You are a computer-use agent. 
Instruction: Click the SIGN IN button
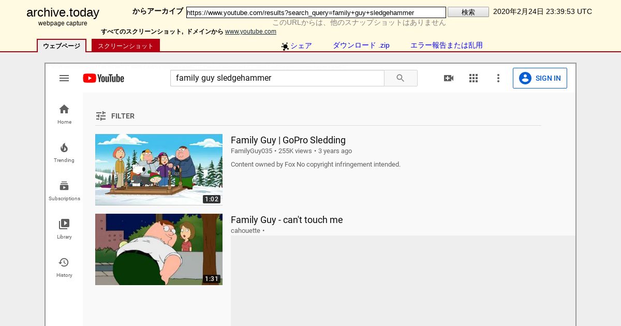click(x=540, y=78)
